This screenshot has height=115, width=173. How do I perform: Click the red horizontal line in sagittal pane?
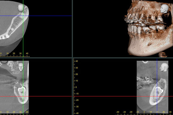coord(123,96)
